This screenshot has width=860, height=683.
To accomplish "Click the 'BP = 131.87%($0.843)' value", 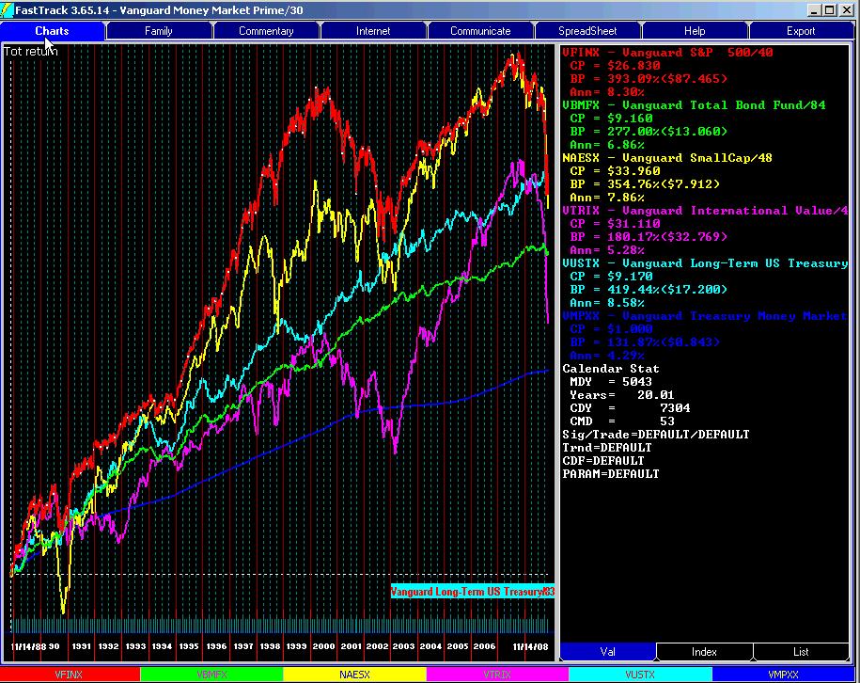I will pos(645,342).
